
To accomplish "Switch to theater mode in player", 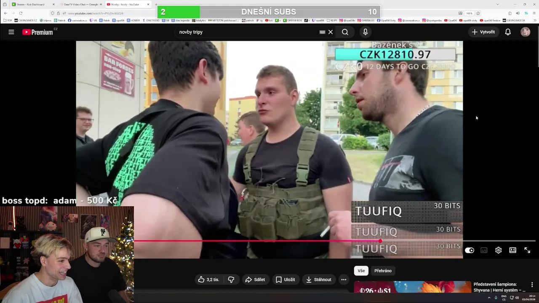I will point(512,250).
